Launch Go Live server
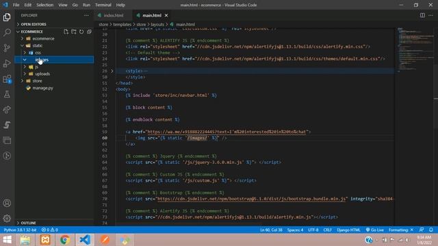This screenshot has width=438, height=246. tap(375, 230)
